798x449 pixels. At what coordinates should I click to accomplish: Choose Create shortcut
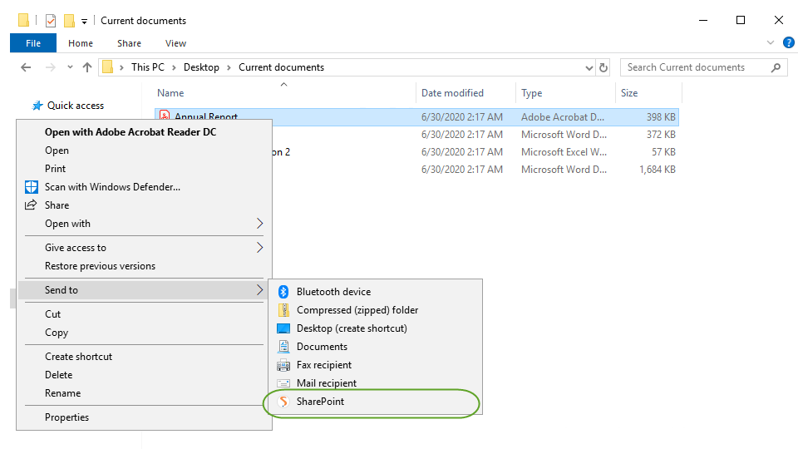145,357
